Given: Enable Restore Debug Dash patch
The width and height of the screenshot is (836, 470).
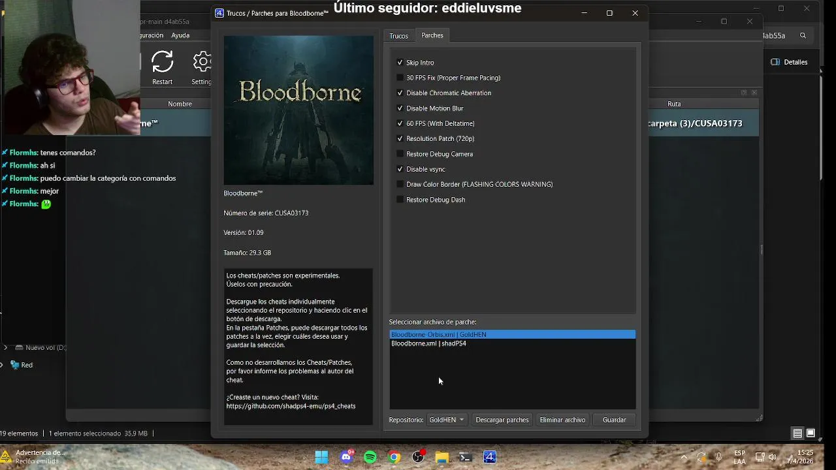Looking at the screenshot, I should (400, 200).
